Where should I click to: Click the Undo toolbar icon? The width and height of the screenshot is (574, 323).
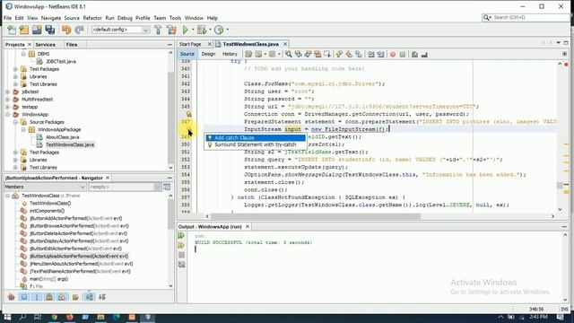click(x=66, y=30)
